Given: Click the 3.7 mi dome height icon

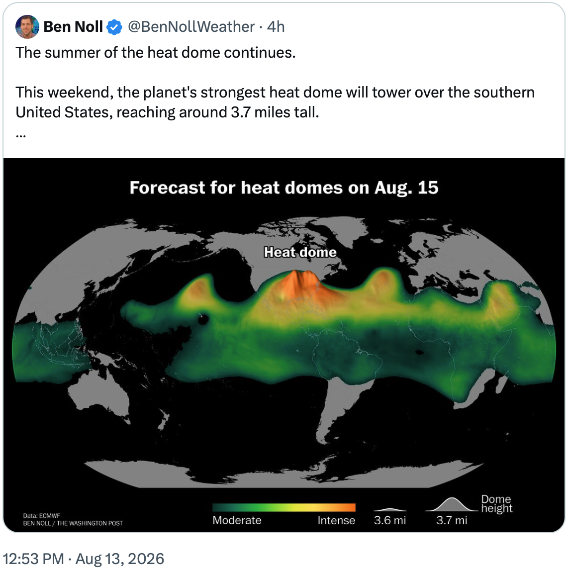Looking at the screenshot, I should click(452, 504).
